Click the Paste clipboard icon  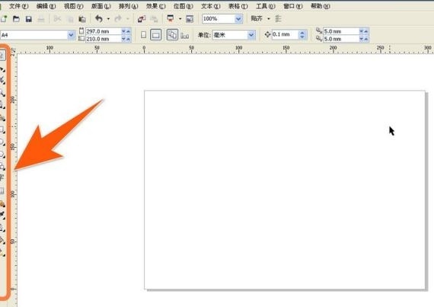(x=82, y=19)
